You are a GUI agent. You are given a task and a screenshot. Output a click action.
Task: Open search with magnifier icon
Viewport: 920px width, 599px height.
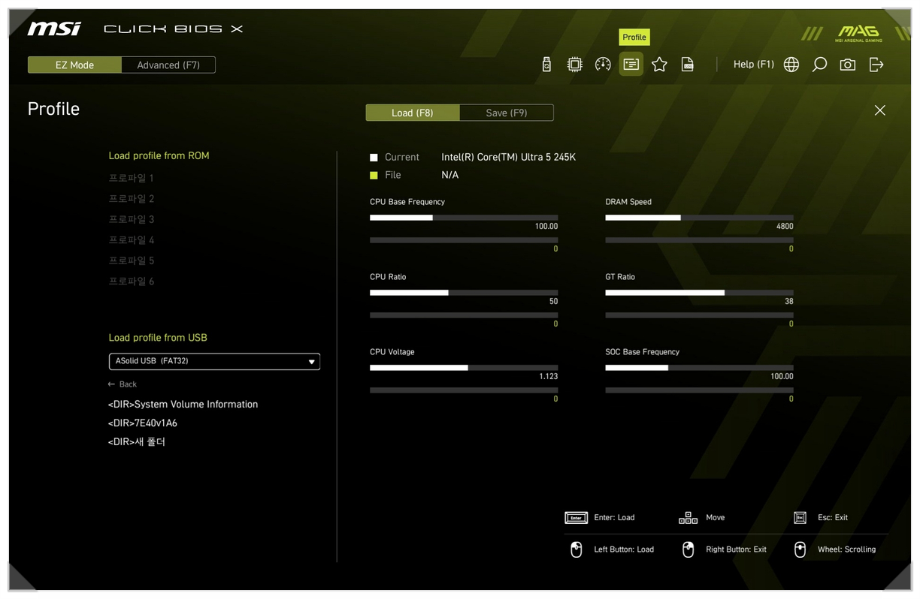tap(819, 65)
